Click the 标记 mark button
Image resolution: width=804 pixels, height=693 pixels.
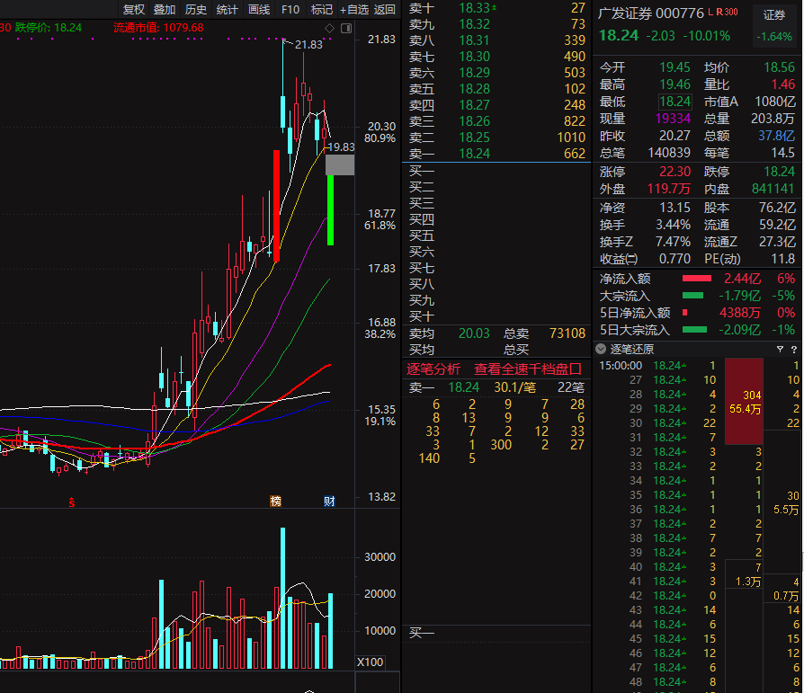(321, 9)
